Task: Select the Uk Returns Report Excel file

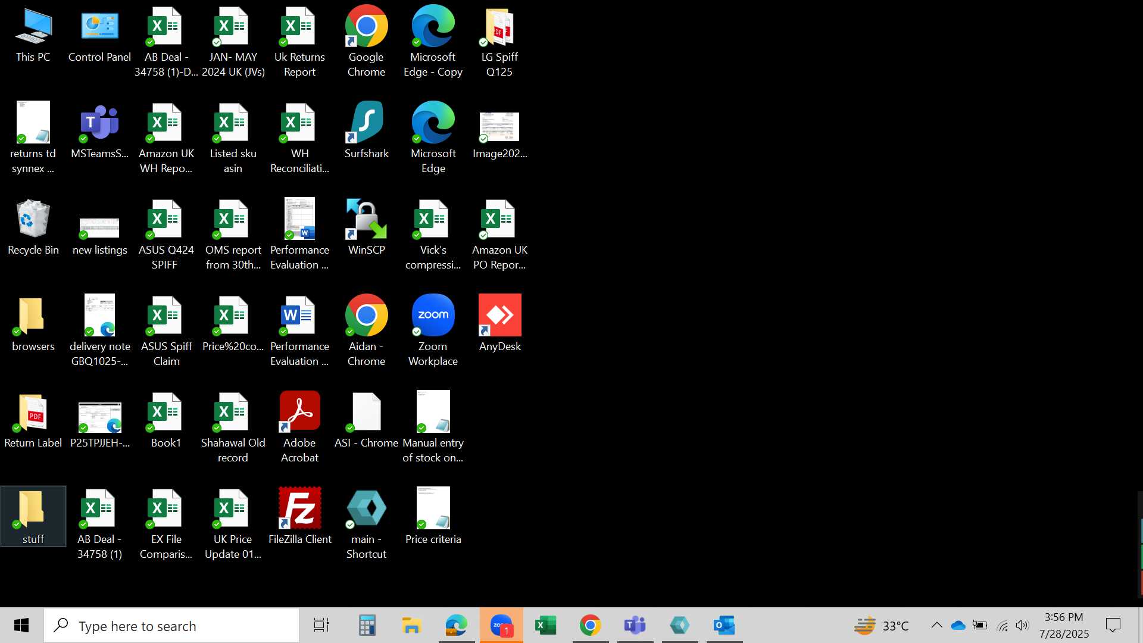Action: [x=299, y=42]
